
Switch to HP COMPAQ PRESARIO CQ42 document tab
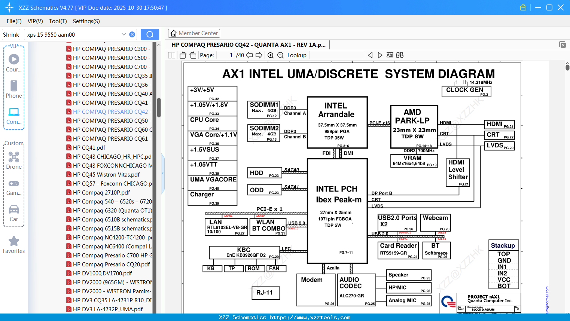(249, 45)
